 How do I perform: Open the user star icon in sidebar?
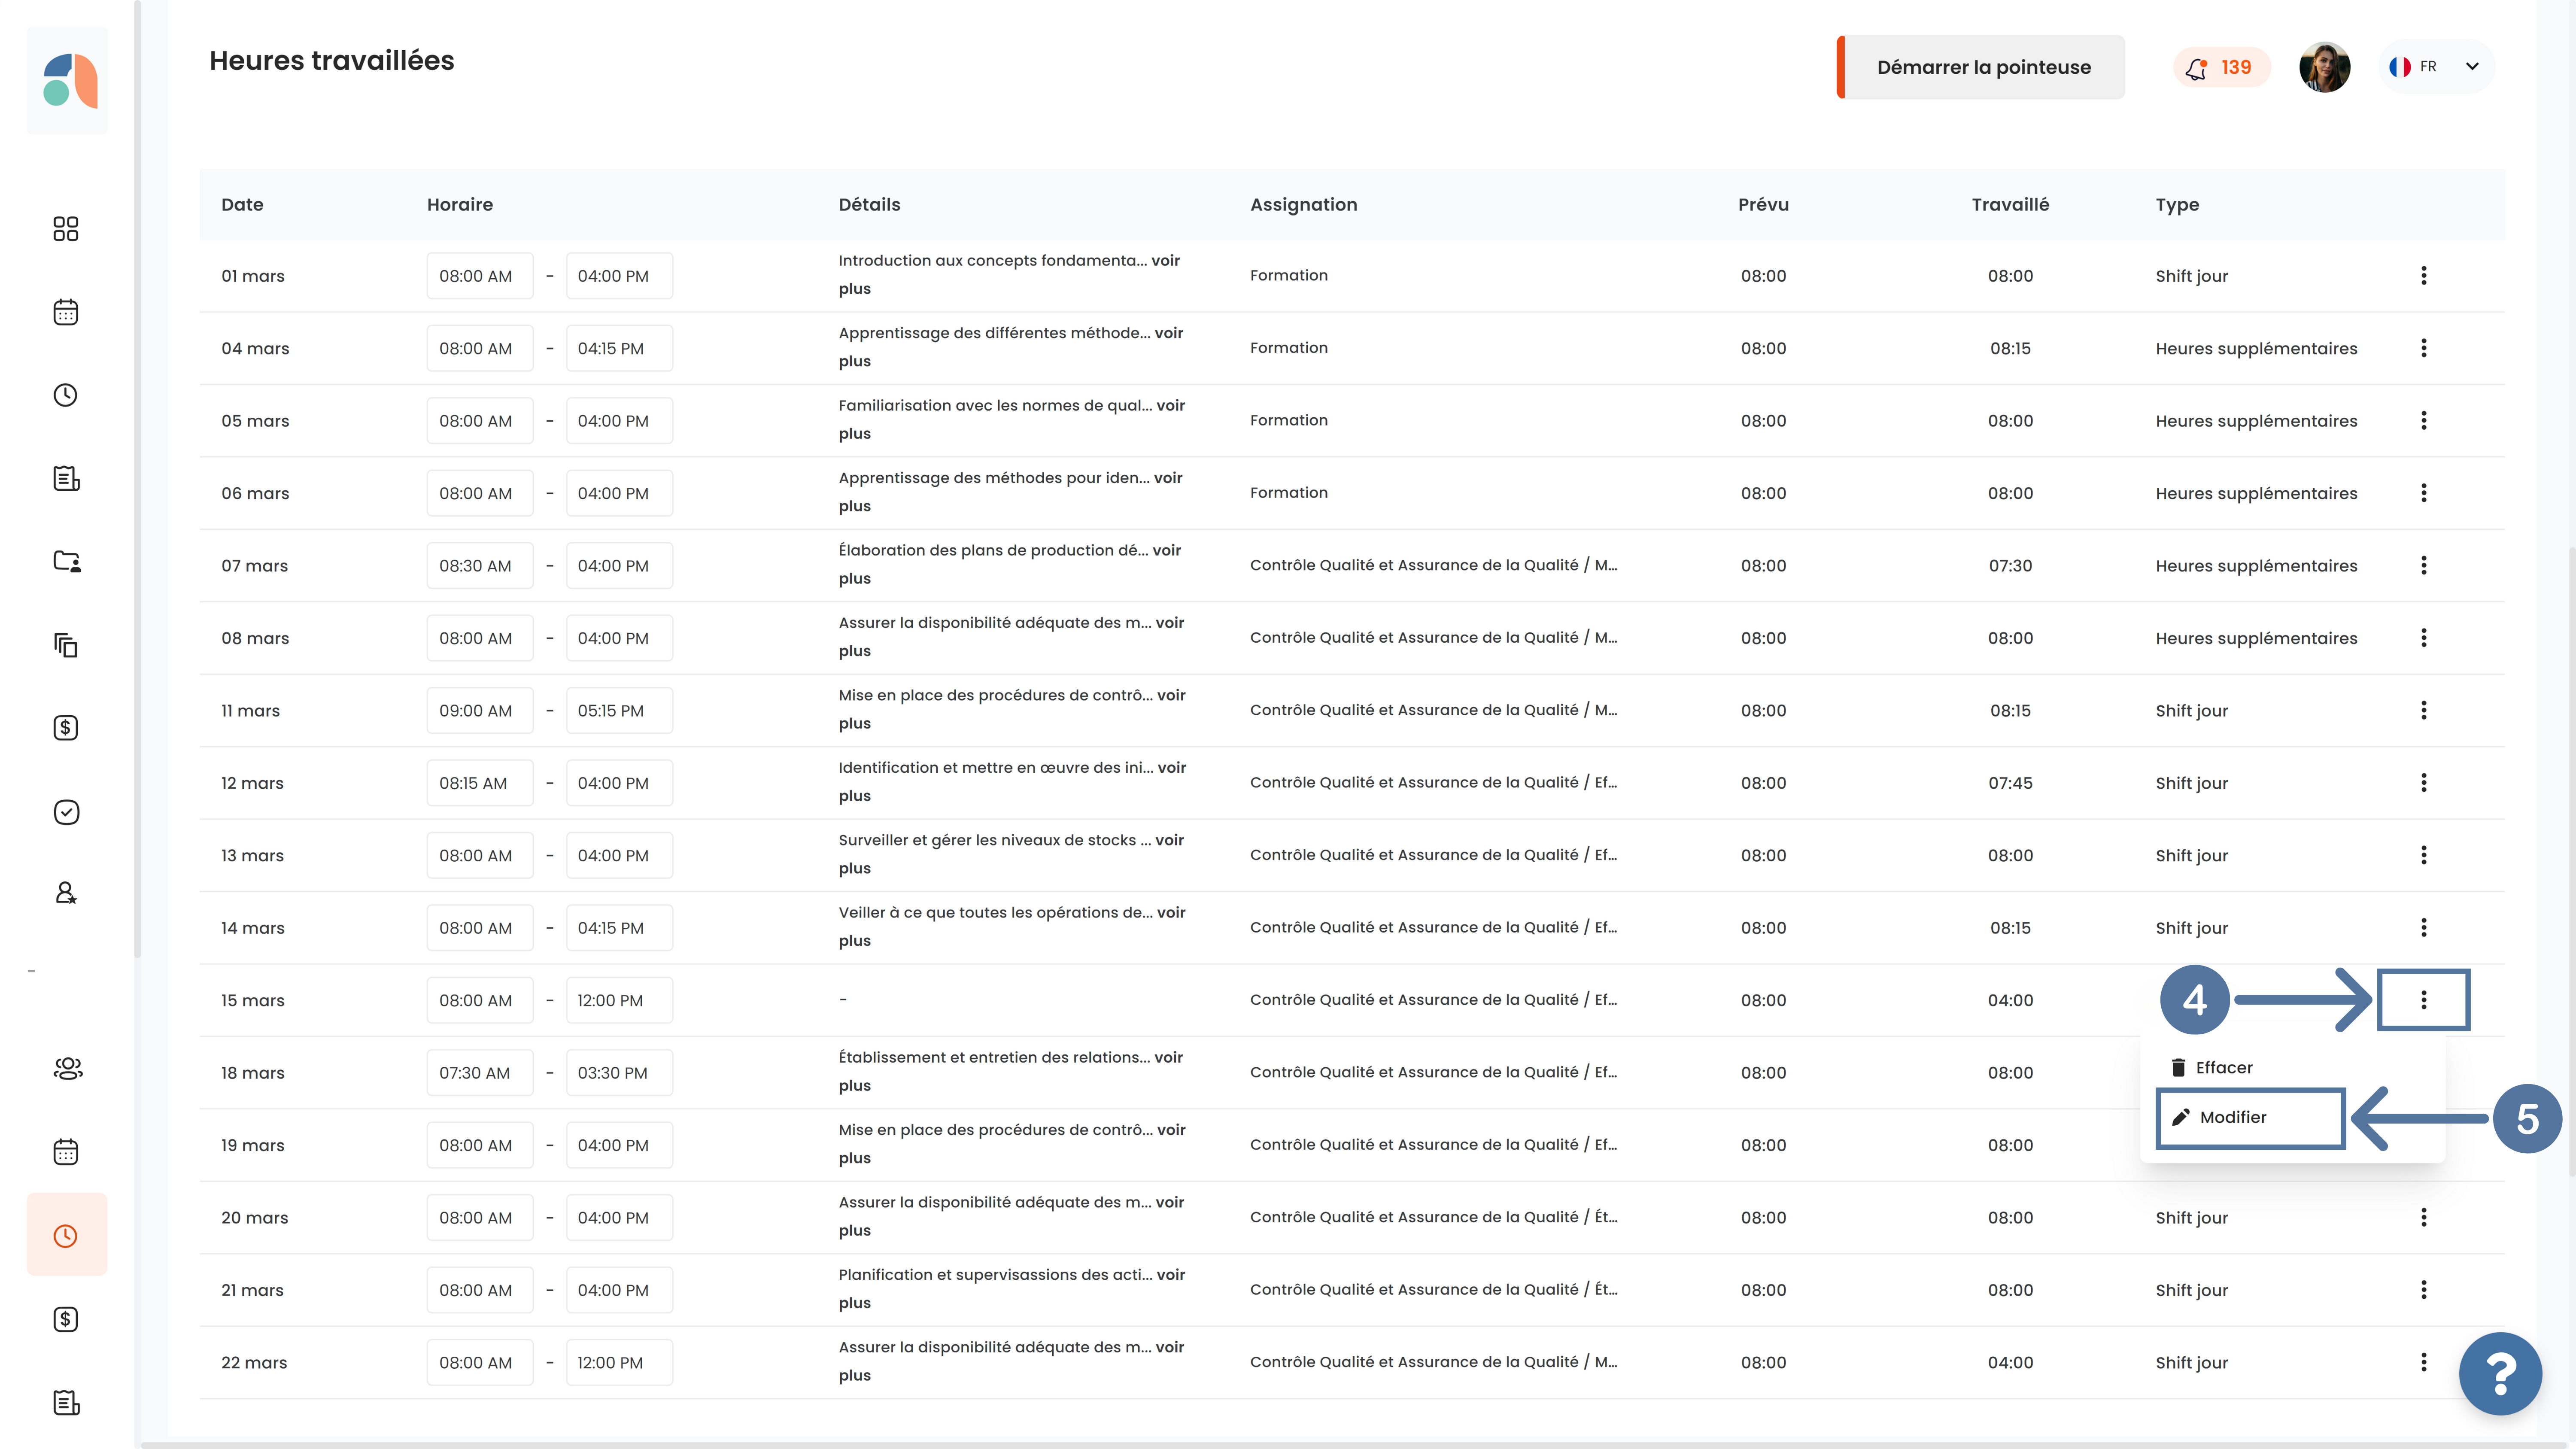click(x=66, y=893)
